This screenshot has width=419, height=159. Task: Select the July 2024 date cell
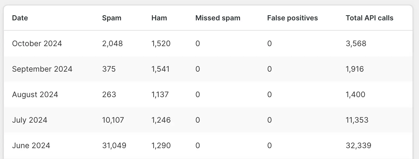pos(30,120)
